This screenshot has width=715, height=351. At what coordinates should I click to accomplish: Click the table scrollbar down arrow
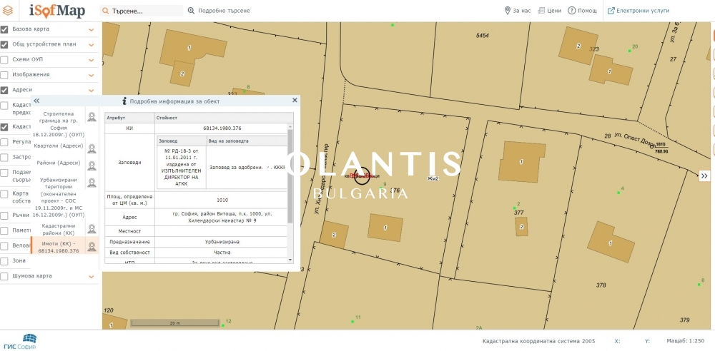coord(290,260)
